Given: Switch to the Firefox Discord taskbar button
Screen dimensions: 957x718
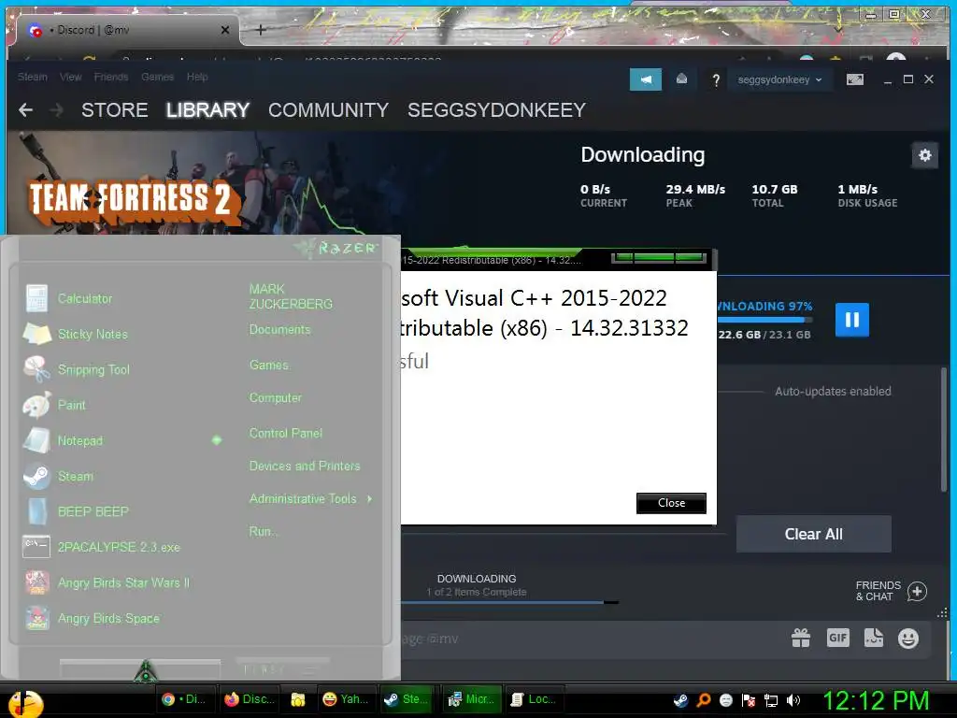Looking at the screenshot, I should pos(250,699).
